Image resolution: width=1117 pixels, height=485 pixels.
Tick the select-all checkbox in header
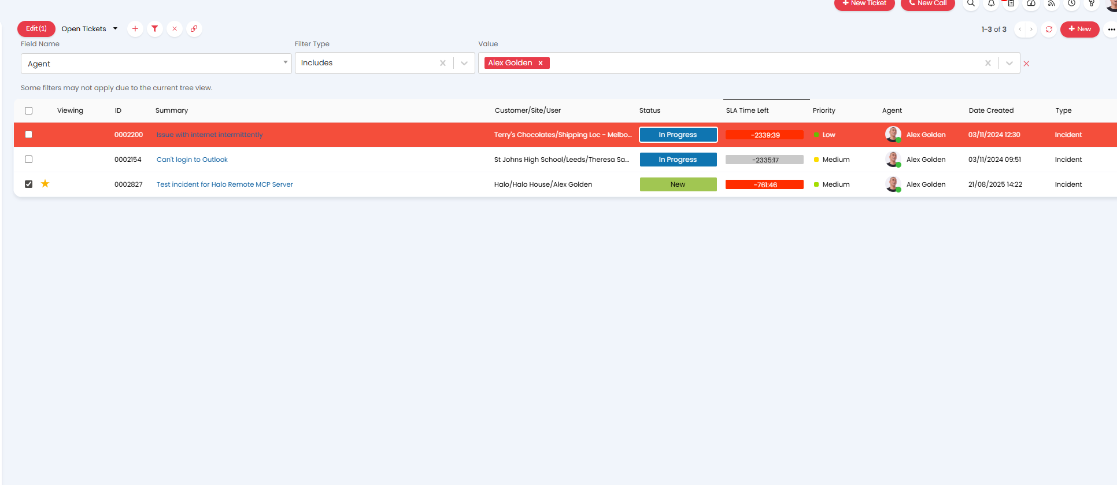click(29, 111)
